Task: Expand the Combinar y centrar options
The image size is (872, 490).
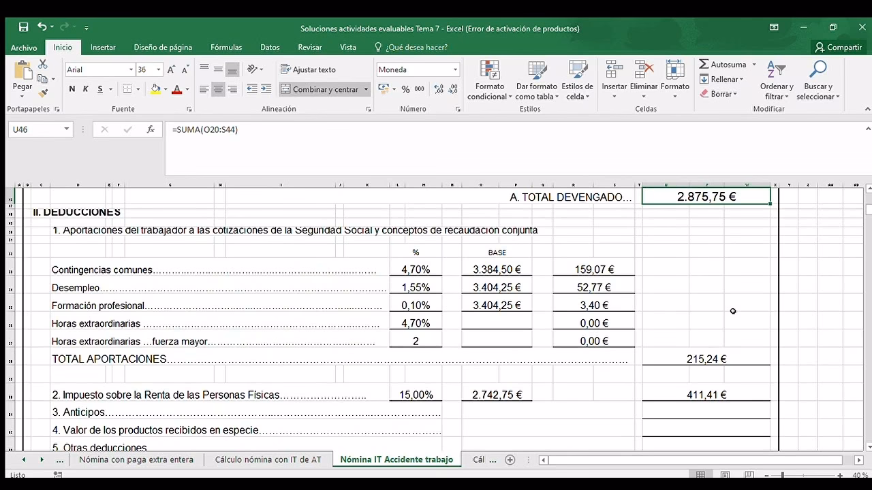Action: [x=366, y=88]
